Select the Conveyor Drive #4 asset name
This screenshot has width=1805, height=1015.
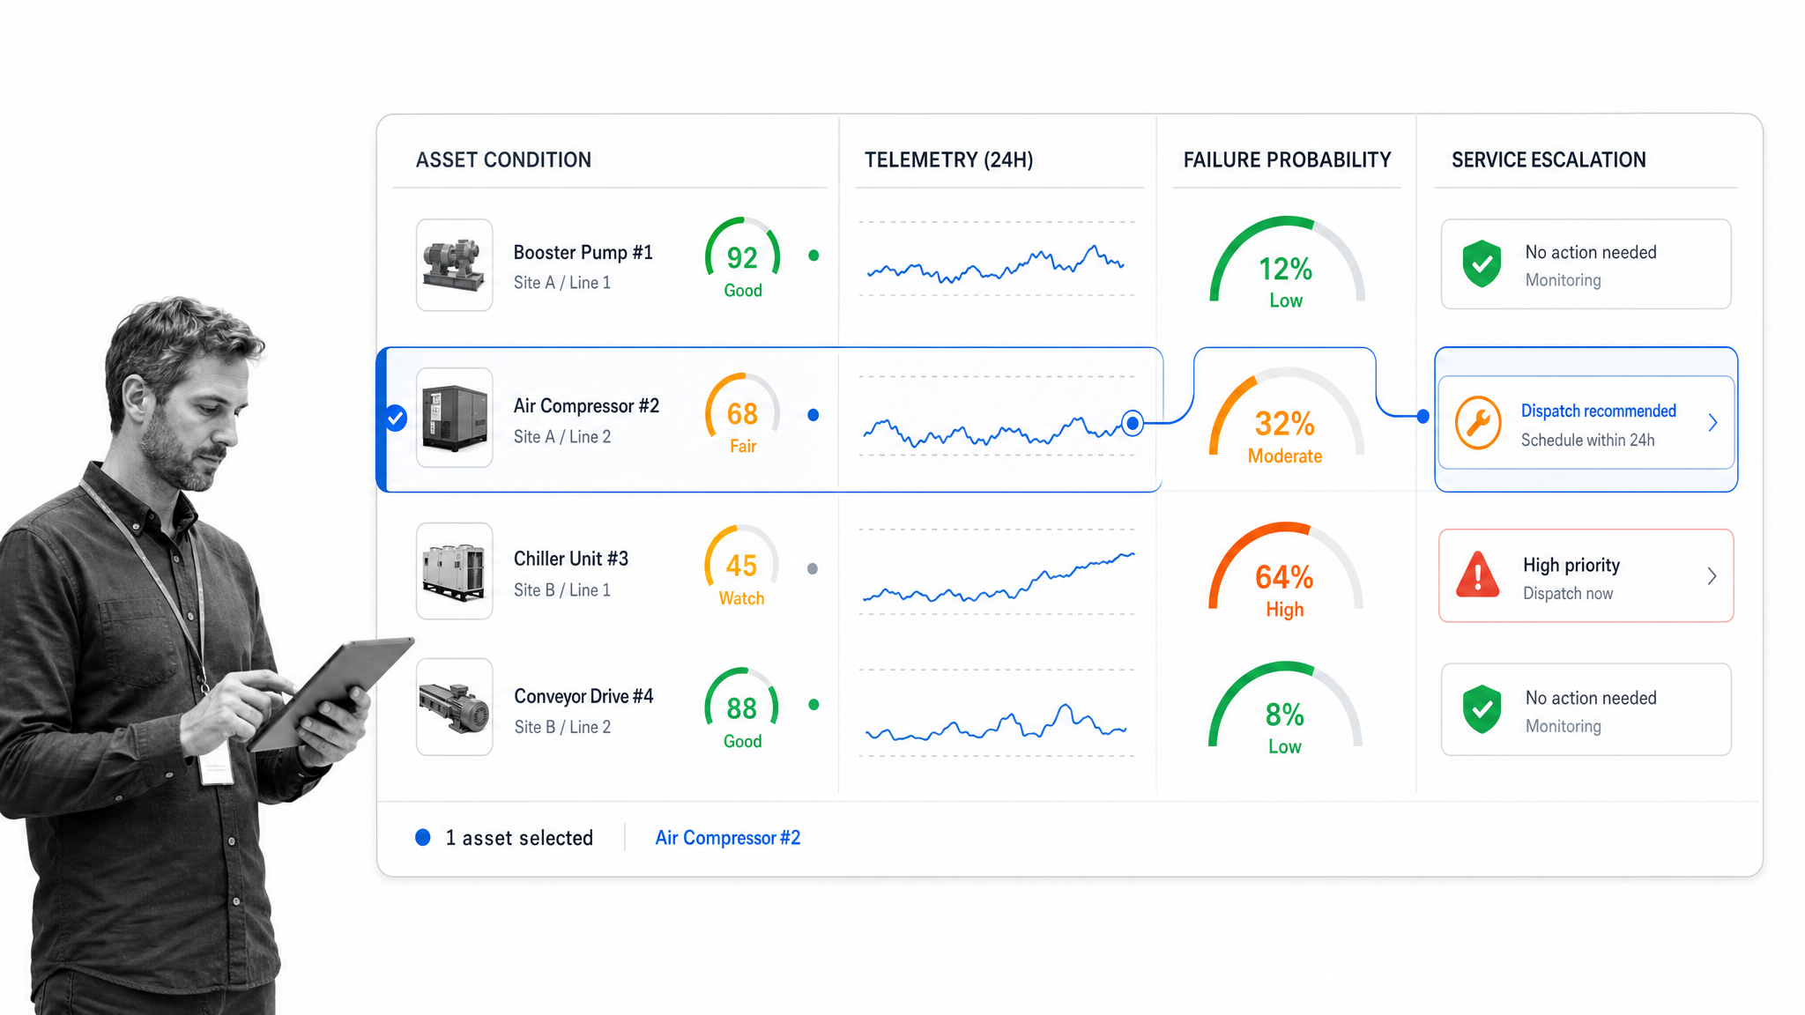point(583,697)
